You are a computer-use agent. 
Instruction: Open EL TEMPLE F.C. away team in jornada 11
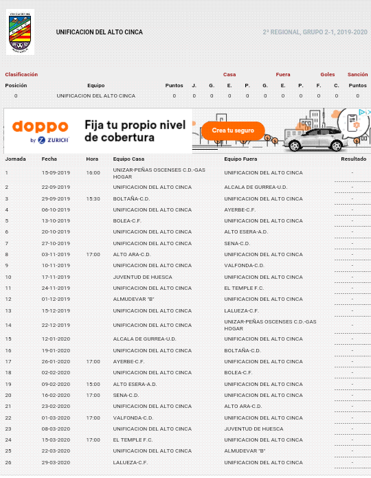pyautogui.click(x=244, y=288)
